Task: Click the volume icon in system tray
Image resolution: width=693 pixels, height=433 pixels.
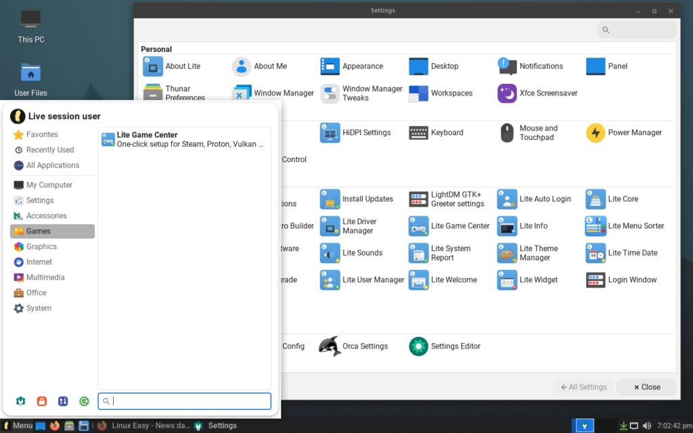Action: coord(646,426)
